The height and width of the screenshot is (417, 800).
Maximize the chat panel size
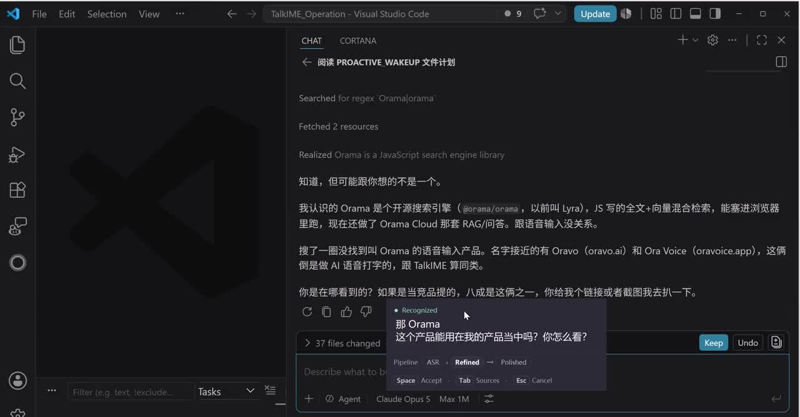click(x=761, y=40)
